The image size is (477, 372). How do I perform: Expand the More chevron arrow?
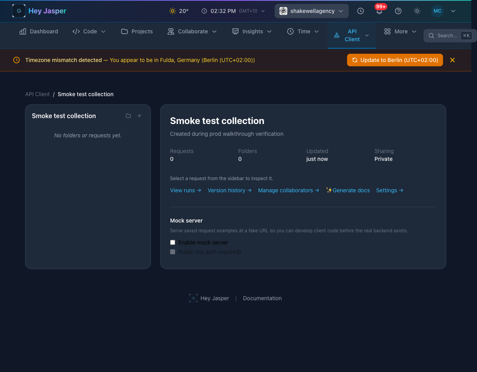coord(414,31)
